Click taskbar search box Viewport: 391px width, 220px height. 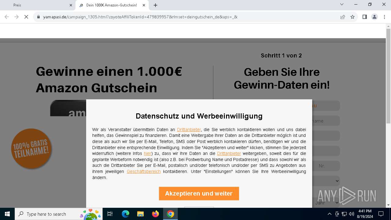[x=58, y=214]
